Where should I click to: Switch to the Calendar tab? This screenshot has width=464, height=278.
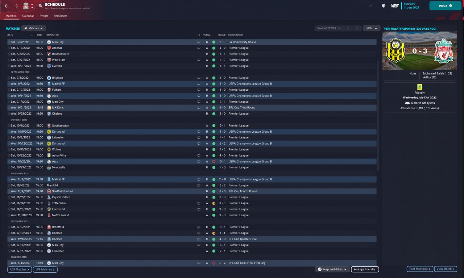[x=28, y=16]
